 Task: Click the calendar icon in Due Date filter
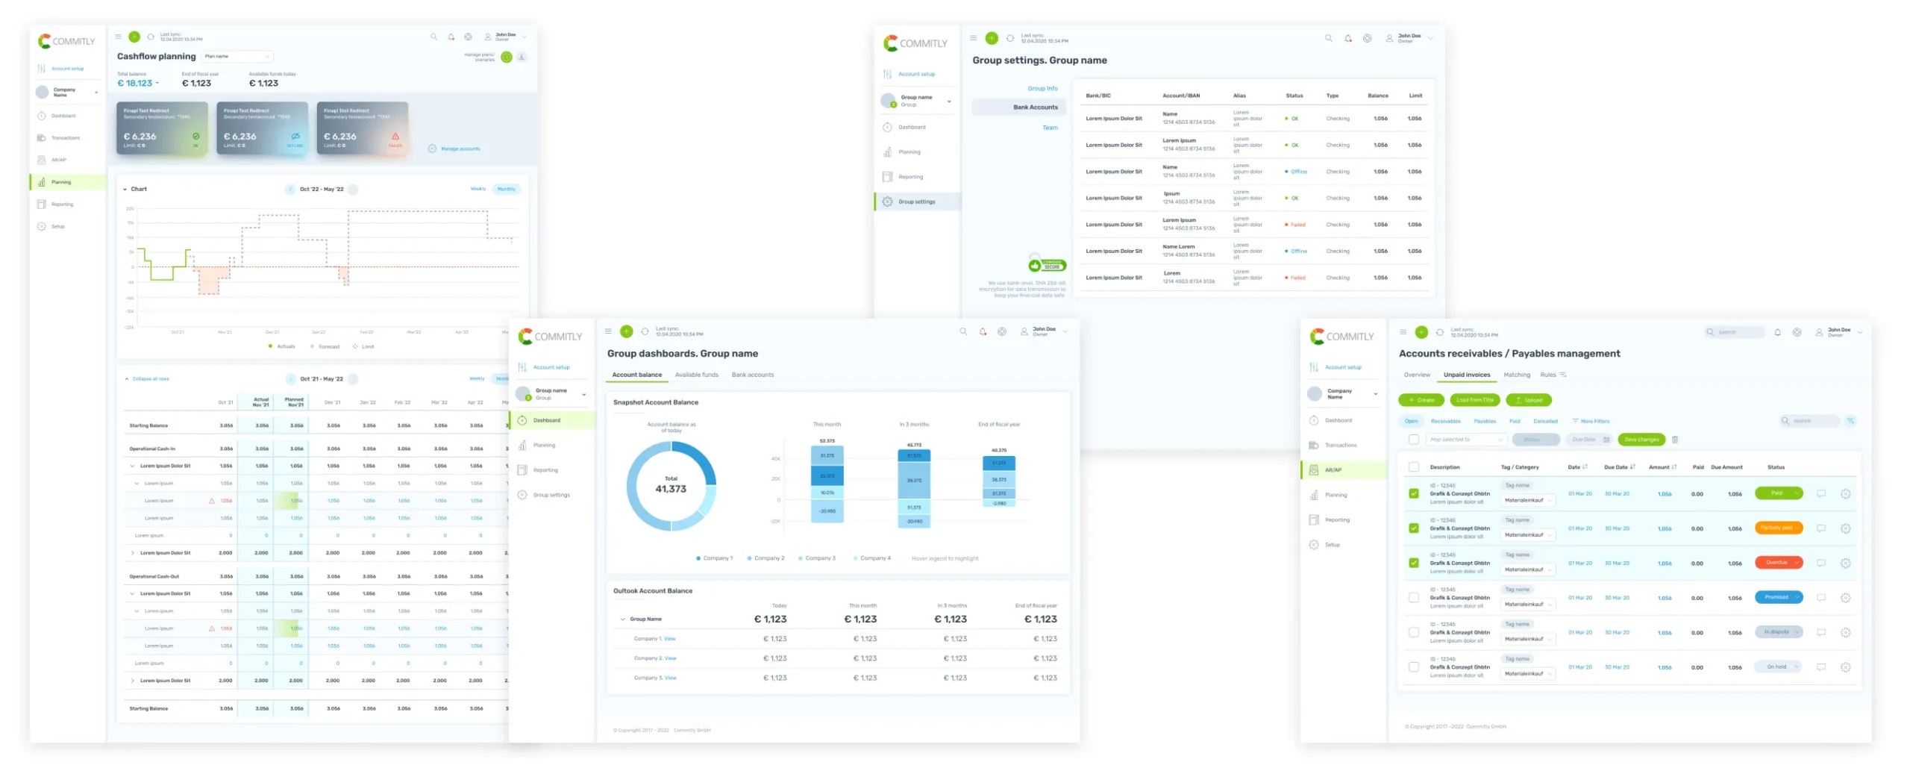[1606, 440]
